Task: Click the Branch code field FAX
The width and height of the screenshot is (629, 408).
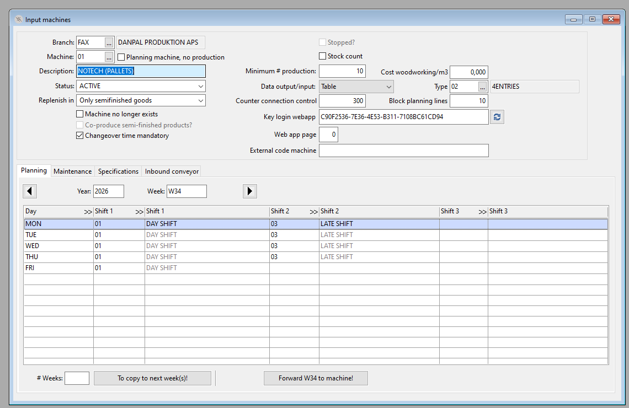Action: 90,42
